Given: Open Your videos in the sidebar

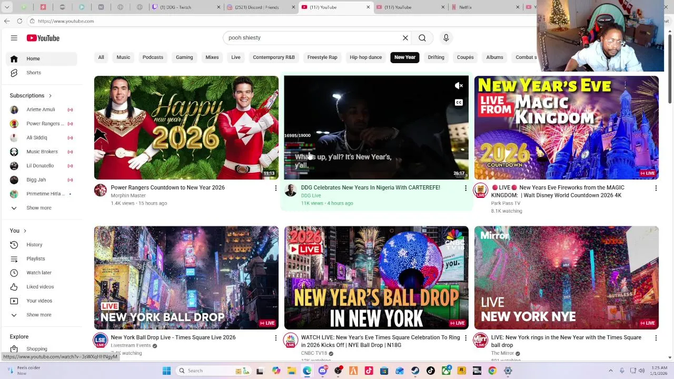Looking at the screenshot, I should (42, 301).
